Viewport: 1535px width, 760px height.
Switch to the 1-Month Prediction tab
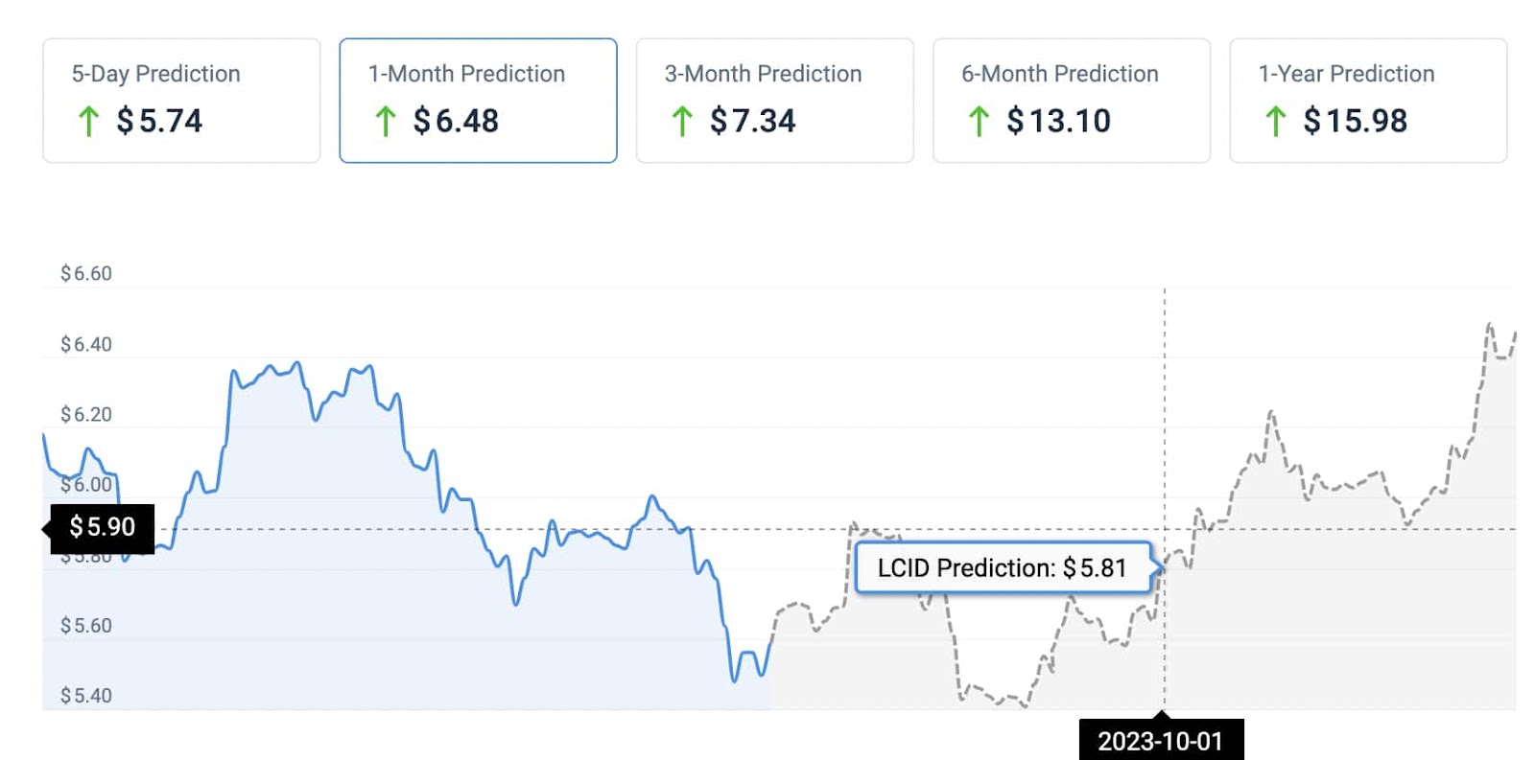pyautogui.click(x=477, y=100)
